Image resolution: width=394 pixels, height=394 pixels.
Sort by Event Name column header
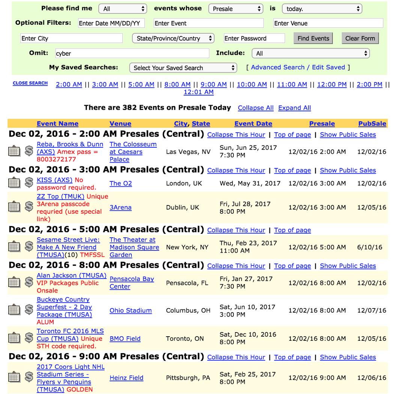pyautogui.click(x=57, y=124)
